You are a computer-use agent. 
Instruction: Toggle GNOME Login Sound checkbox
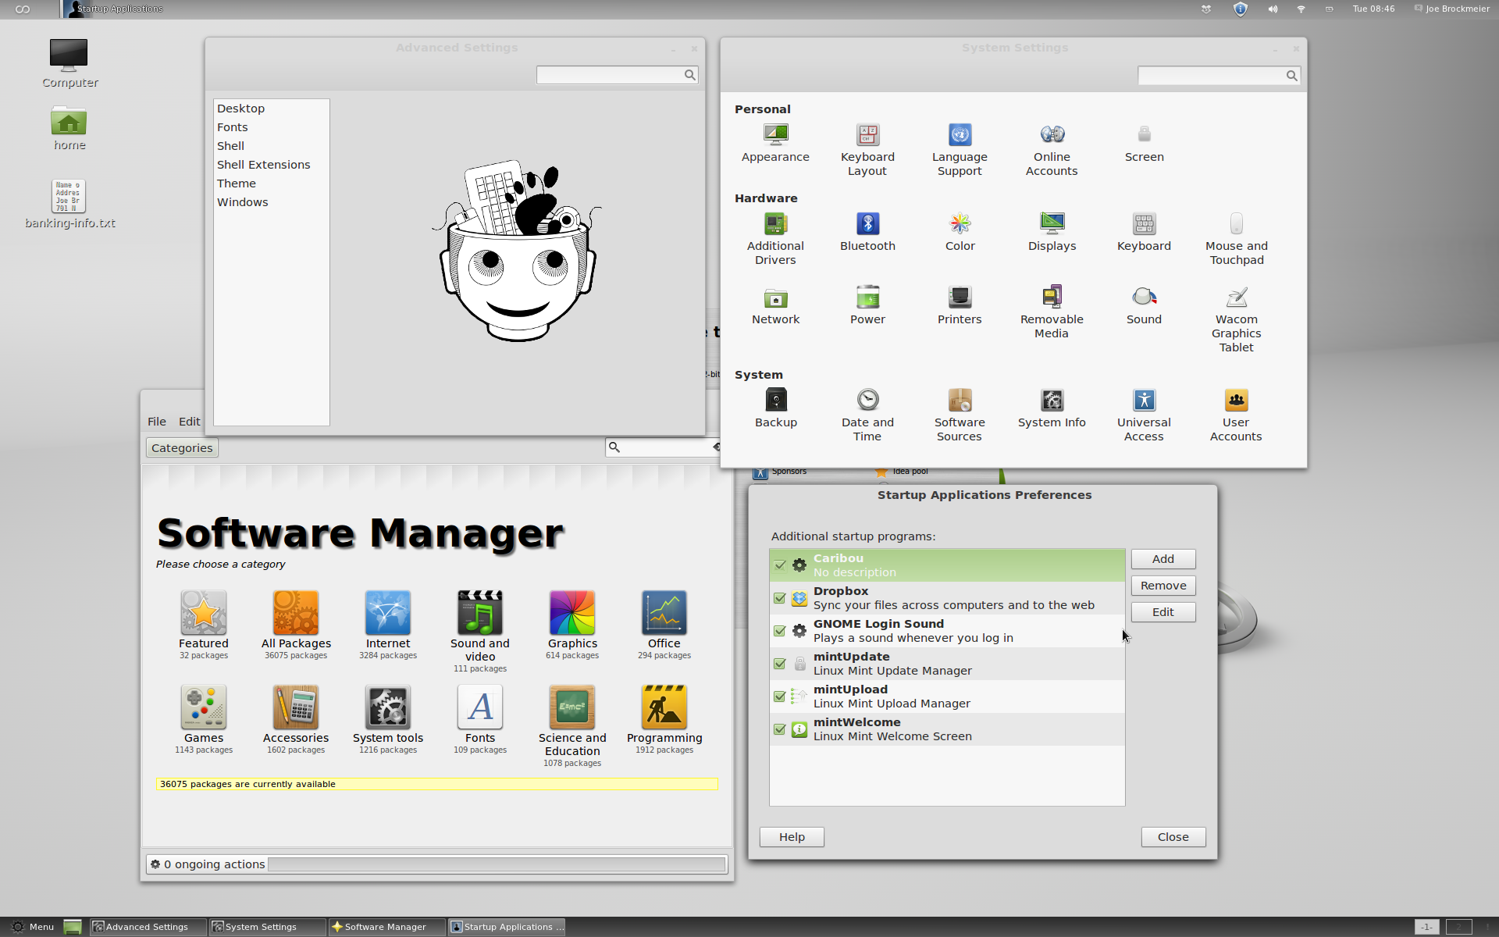(779, 631)
